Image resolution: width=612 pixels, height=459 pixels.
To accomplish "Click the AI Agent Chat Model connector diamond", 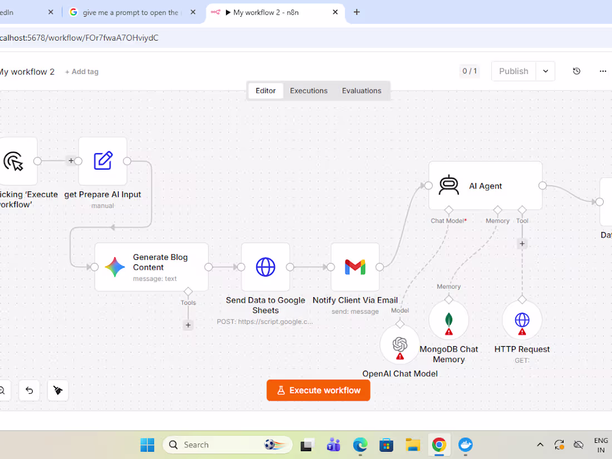I will [x=449, y=210].
